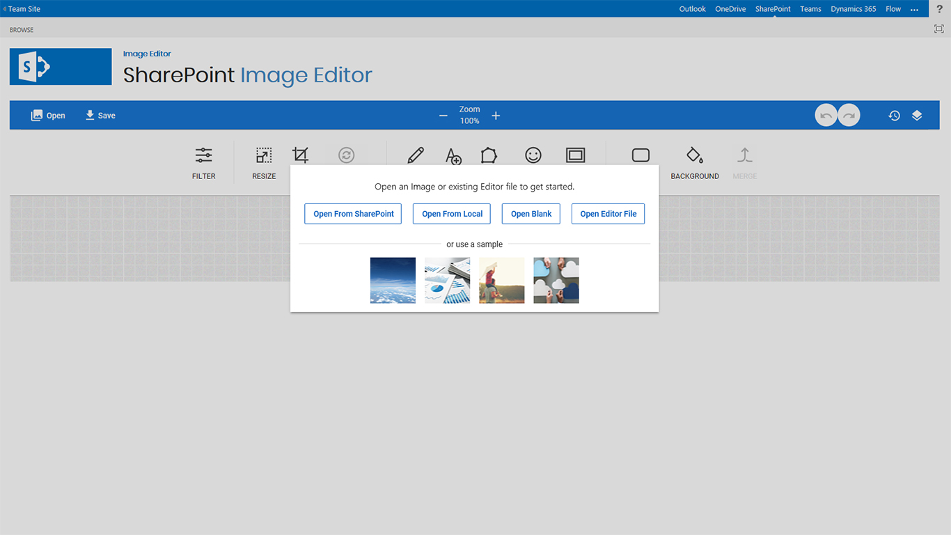Click the small Image Editor breadcrumb link
This screenshot has height=535, width=951.
[x=147, y=54]
